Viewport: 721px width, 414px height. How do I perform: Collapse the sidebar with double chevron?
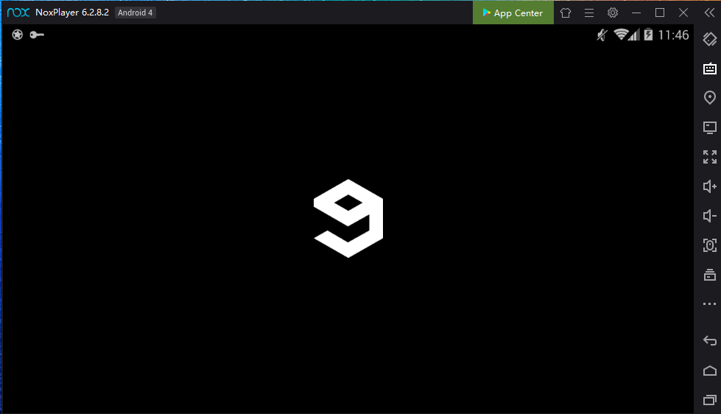click(x=709, y=13)
